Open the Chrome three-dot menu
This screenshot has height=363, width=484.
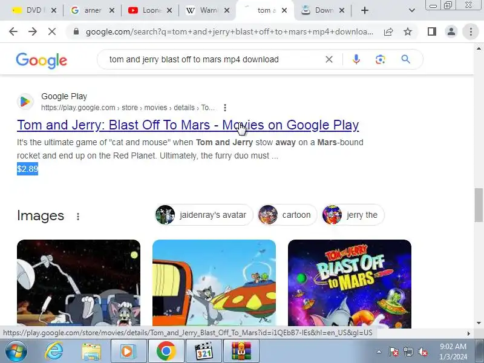click(471, 31)
